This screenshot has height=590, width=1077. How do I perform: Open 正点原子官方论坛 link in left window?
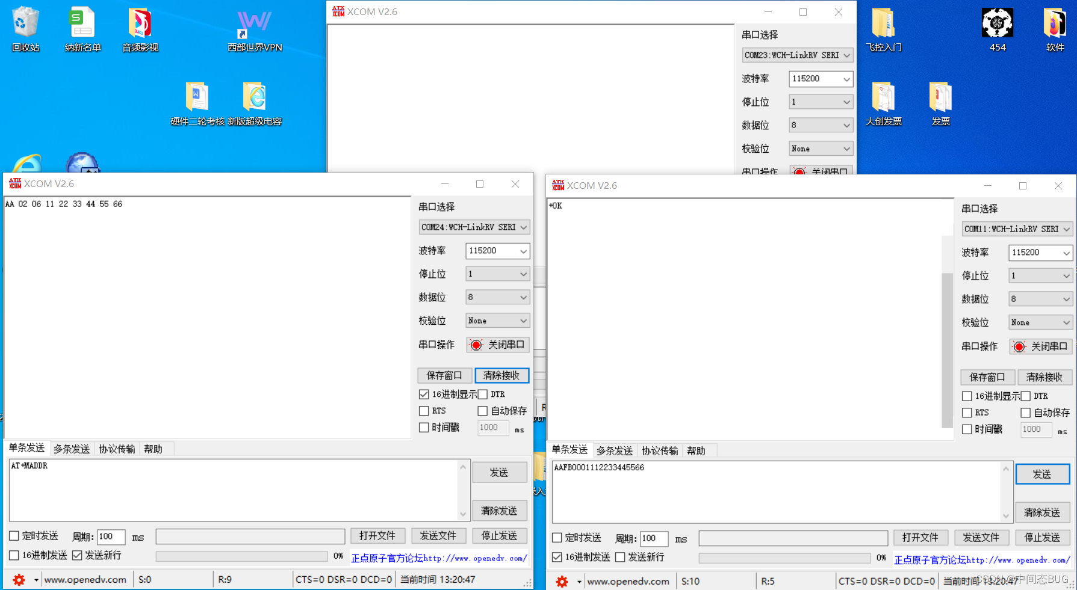pyautogui.click(x=438, y=558)
